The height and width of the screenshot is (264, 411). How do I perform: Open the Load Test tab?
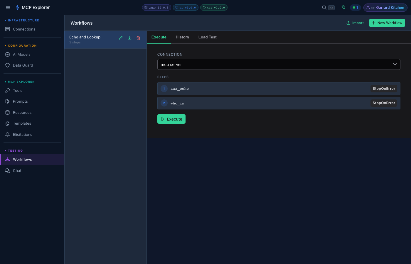click(207, 37)
